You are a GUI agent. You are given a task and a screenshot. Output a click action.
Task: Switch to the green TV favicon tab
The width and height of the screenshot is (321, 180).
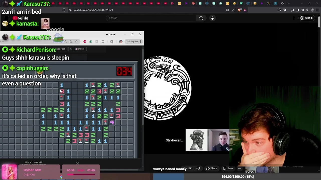(241, 3)
